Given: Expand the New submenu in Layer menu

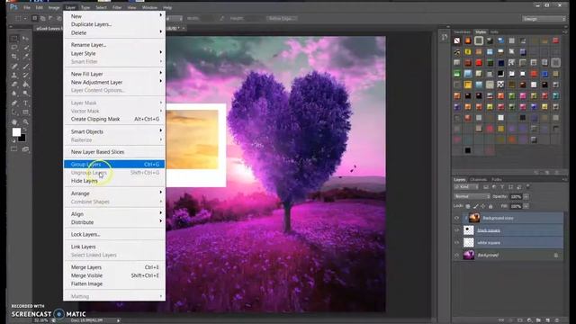Looking at the screenshot, I should click(x=114, y=16).
